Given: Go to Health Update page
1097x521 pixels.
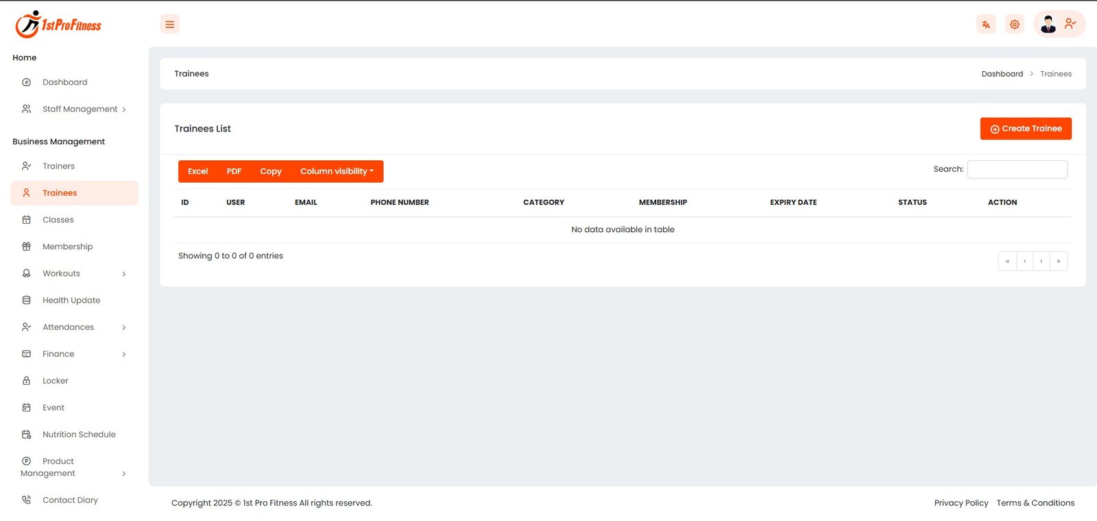Looking at the screenshot, I should pos(71,301).
